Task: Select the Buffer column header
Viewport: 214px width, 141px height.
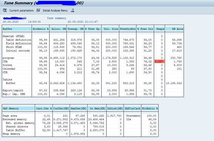Action: [x=17, y=29]
